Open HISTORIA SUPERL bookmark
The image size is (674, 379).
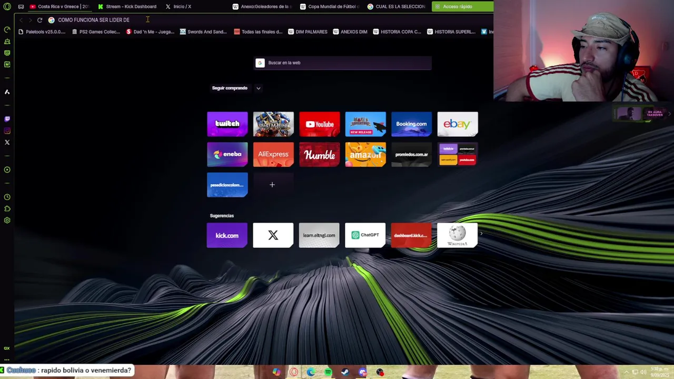tap(451, 32)
